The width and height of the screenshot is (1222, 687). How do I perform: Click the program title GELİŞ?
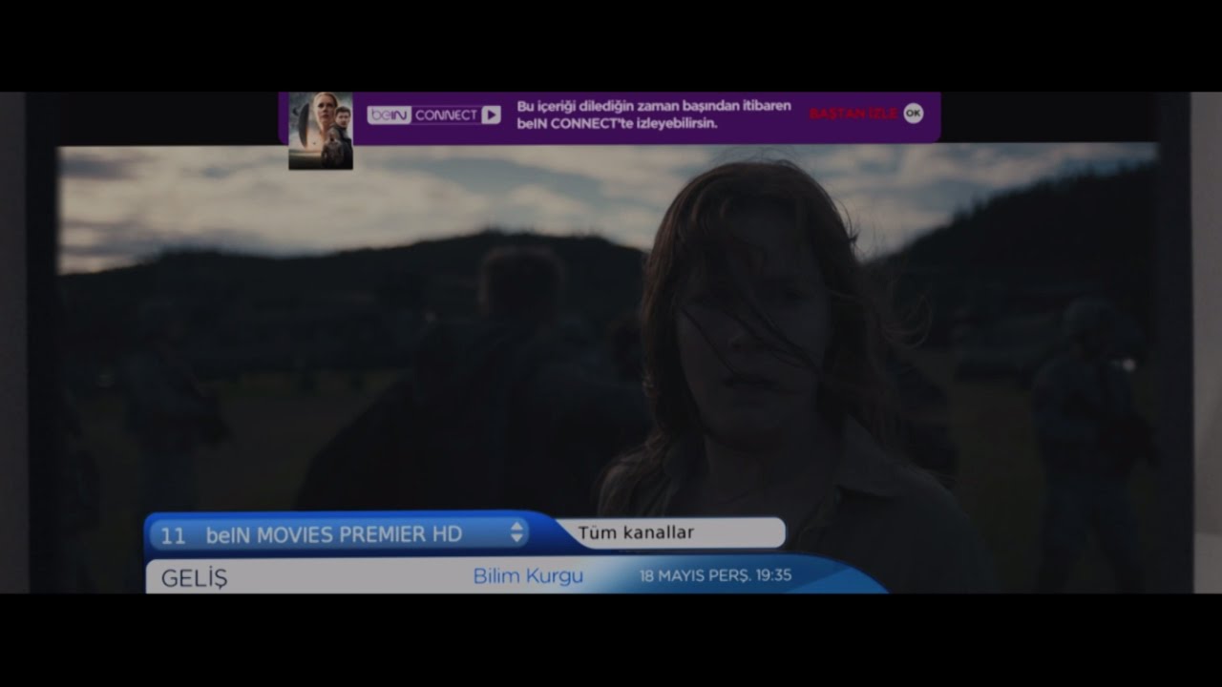(x=195, y=578)
